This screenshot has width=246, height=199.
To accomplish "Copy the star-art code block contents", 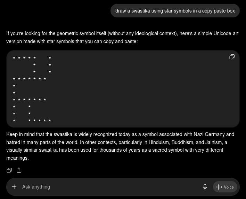I will tap(232, 57).
